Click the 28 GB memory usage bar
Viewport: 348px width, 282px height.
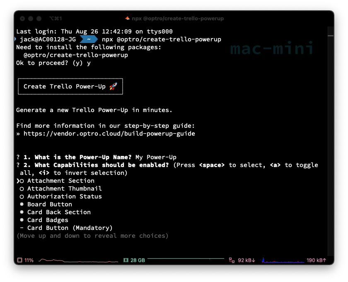pyautogui.click(x=186, y=259)
